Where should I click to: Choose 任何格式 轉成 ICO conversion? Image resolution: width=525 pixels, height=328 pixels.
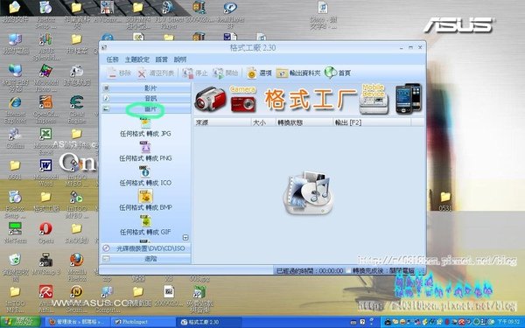point(145,177)
